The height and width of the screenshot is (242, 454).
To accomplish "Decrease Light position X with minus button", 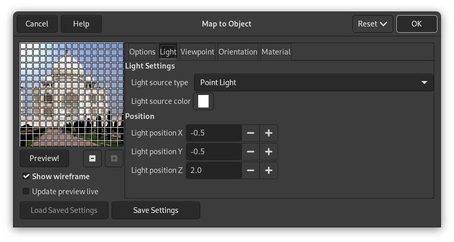I will (250, 133).
